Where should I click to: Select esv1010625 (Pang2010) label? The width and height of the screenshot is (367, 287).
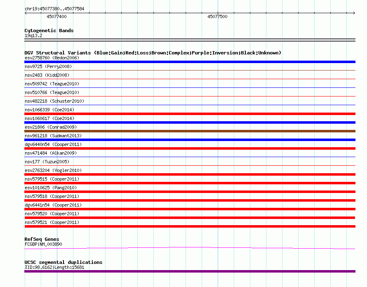click(51, 188)
